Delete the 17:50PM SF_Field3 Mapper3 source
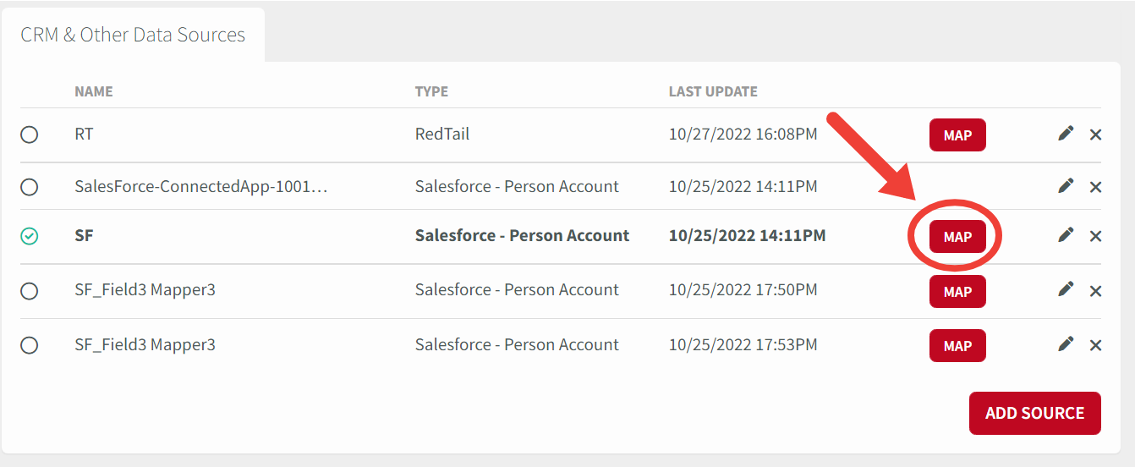1135x467 pixels. pos(1095,291)
